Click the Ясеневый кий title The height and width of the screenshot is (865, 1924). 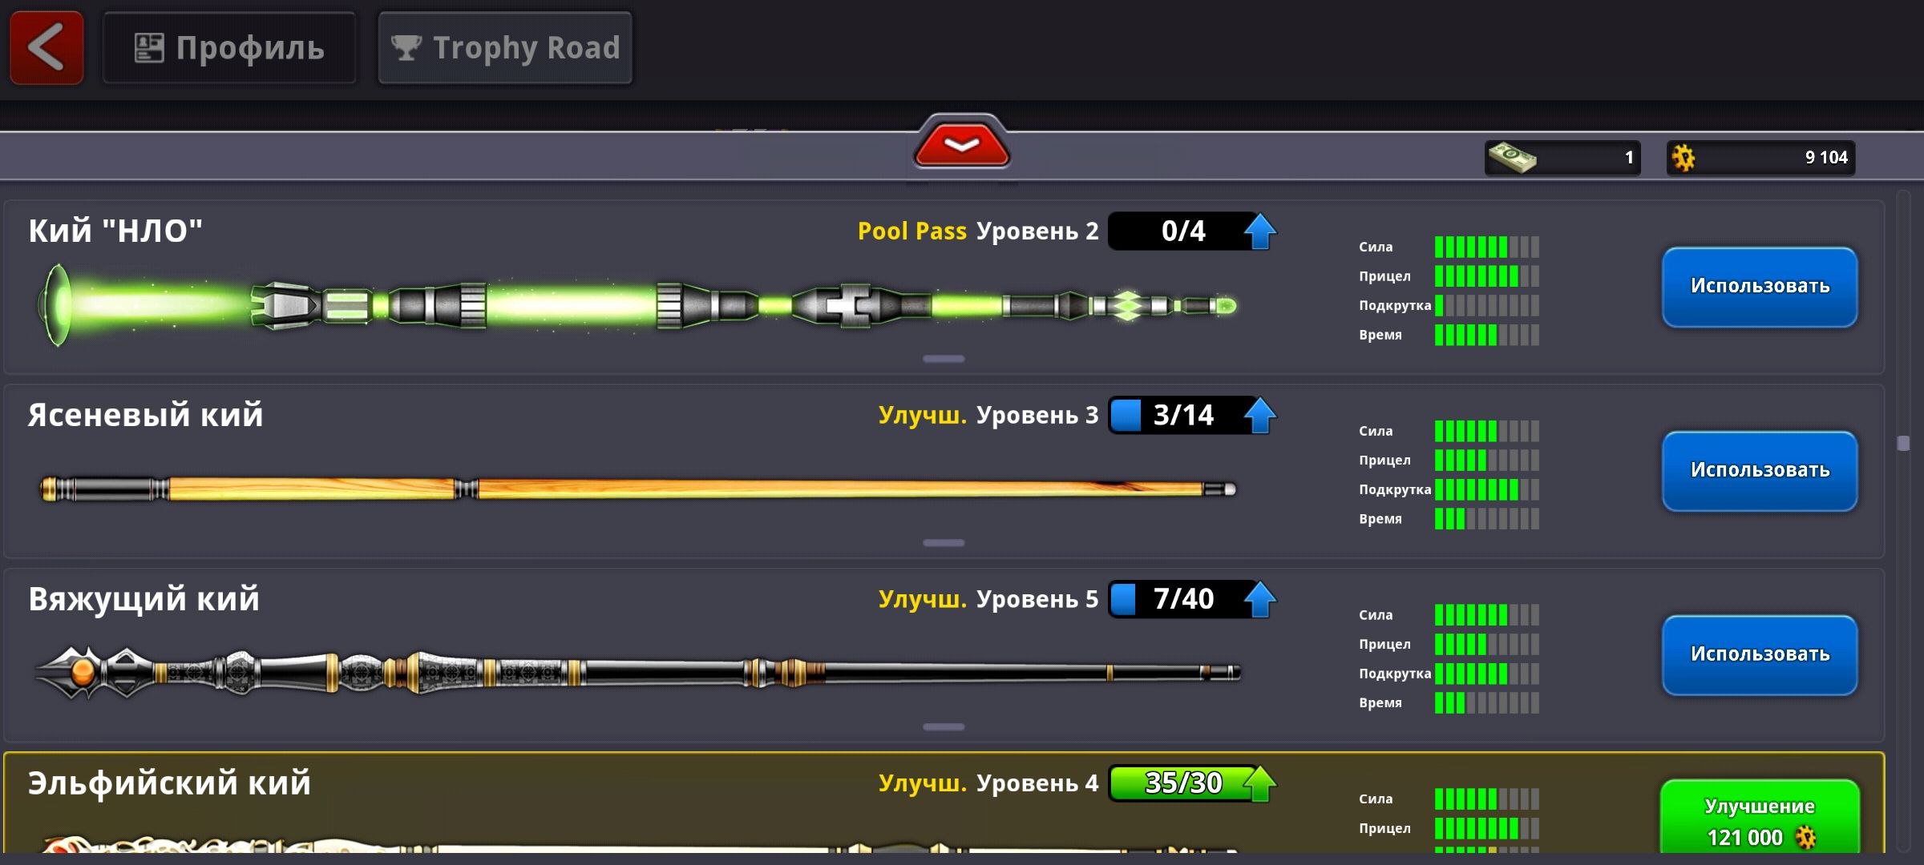click(x=146, y=416)
